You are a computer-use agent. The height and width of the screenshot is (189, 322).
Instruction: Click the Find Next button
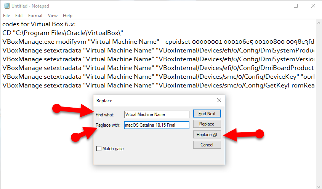pyautogui.click(x=207, y=114)
